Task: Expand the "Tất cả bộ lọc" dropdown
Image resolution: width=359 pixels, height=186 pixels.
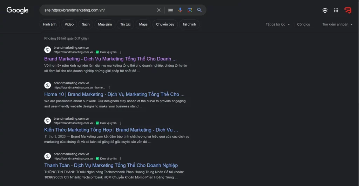Action: 278,25
